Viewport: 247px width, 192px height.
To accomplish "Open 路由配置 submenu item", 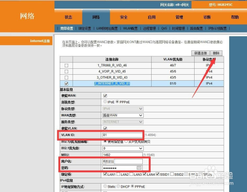I will (x=197, y=28).
